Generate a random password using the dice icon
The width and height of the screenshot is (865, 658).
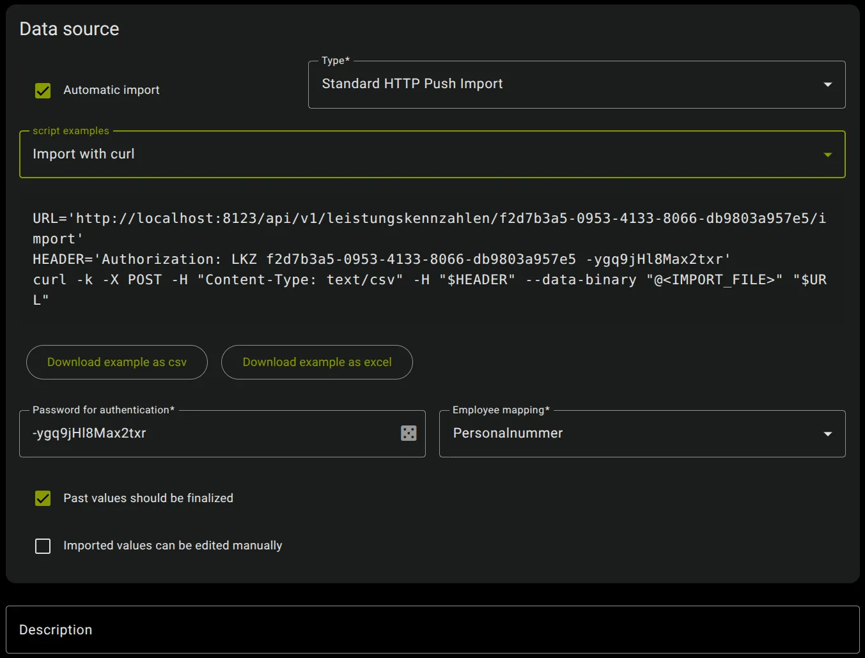click(x=409, y=433)
